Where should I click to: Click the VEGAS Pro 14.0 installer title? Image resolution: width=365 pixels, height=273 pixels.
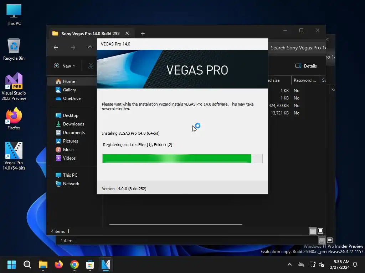115,44
